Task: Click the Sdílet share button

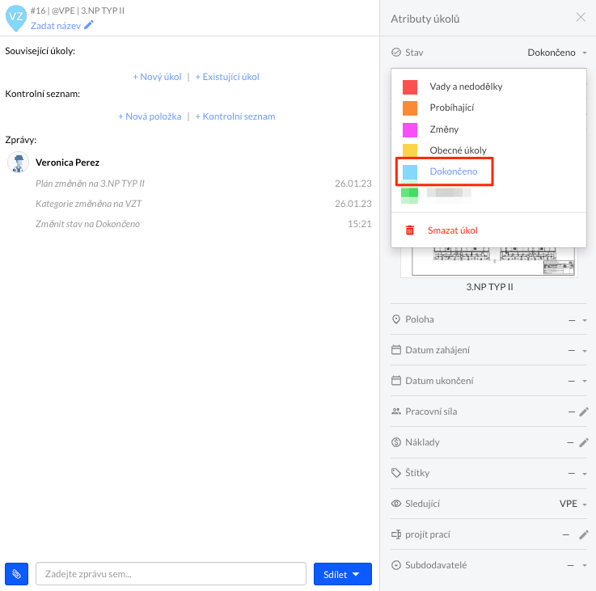Action: [342, 574]
